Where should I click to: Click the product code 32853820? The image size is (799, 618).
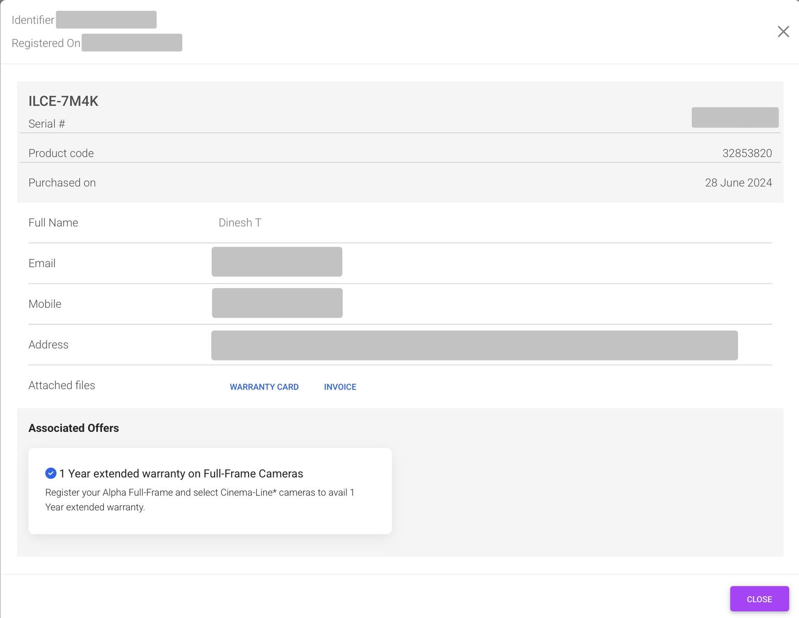coord(747,153)
